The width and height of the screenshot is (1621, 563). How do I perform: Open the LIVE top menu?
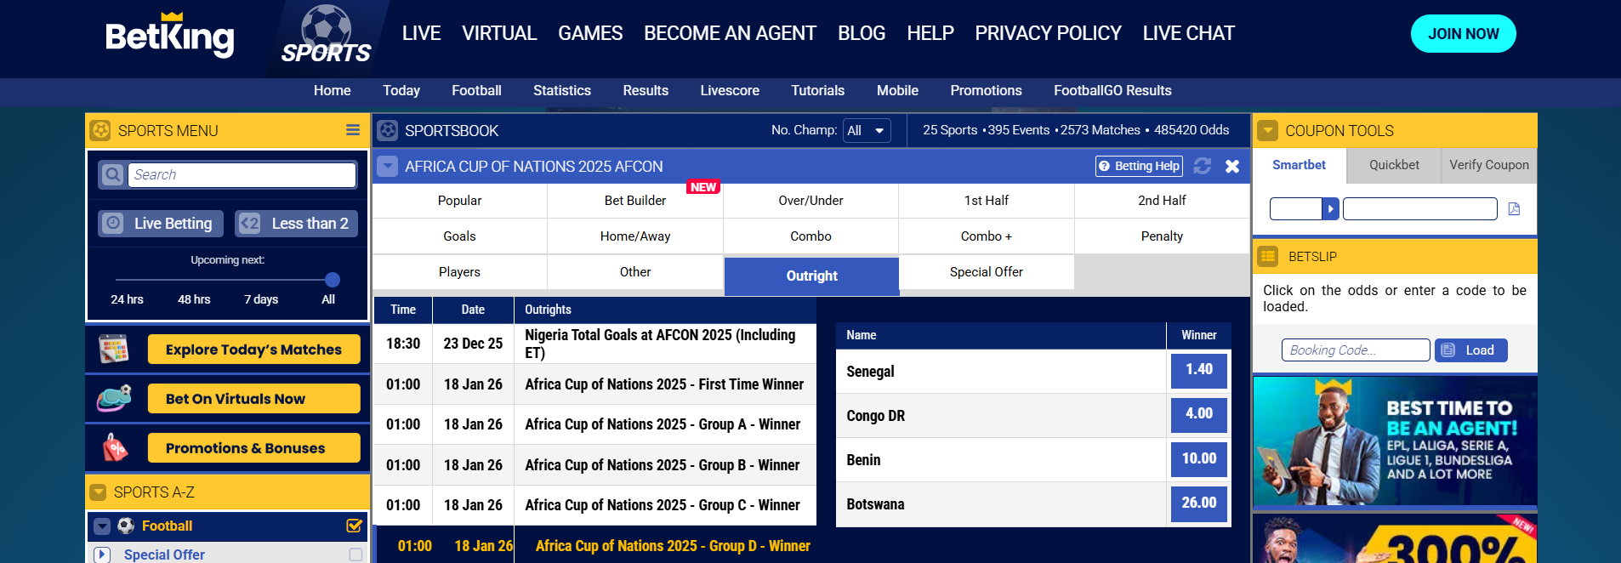click(421, 33)
